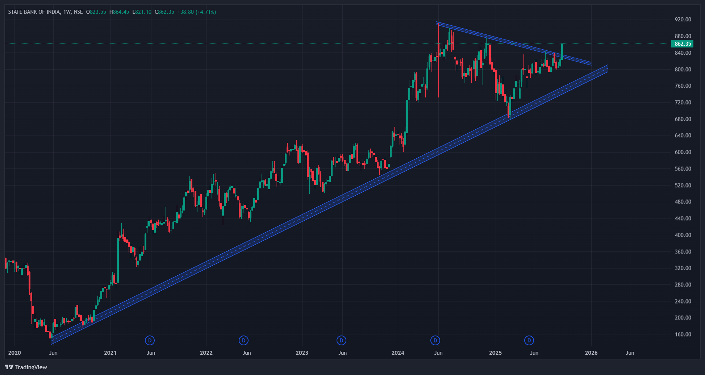Screen dimensions: 705x375
Task: Click the 160.00 price axis label
Action: click(683, 334)
